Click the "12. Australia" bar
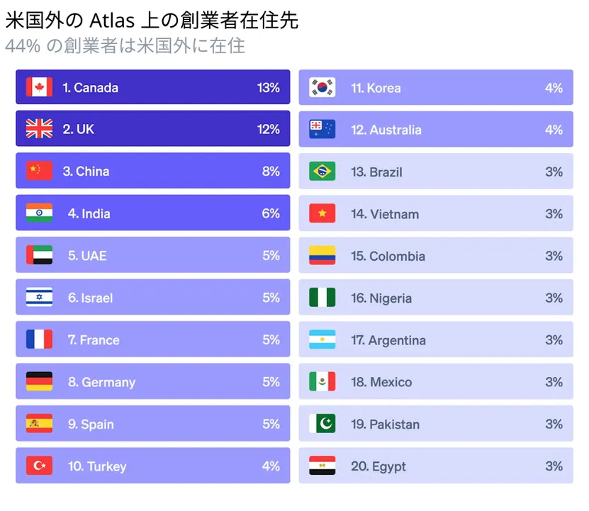Image resolution: width=589 pixels, height=511 pixels. (435, 130)
